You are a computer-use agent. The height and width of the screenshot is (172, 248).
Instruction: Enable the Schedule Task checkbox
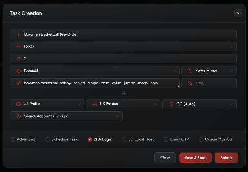pos(47,139)
